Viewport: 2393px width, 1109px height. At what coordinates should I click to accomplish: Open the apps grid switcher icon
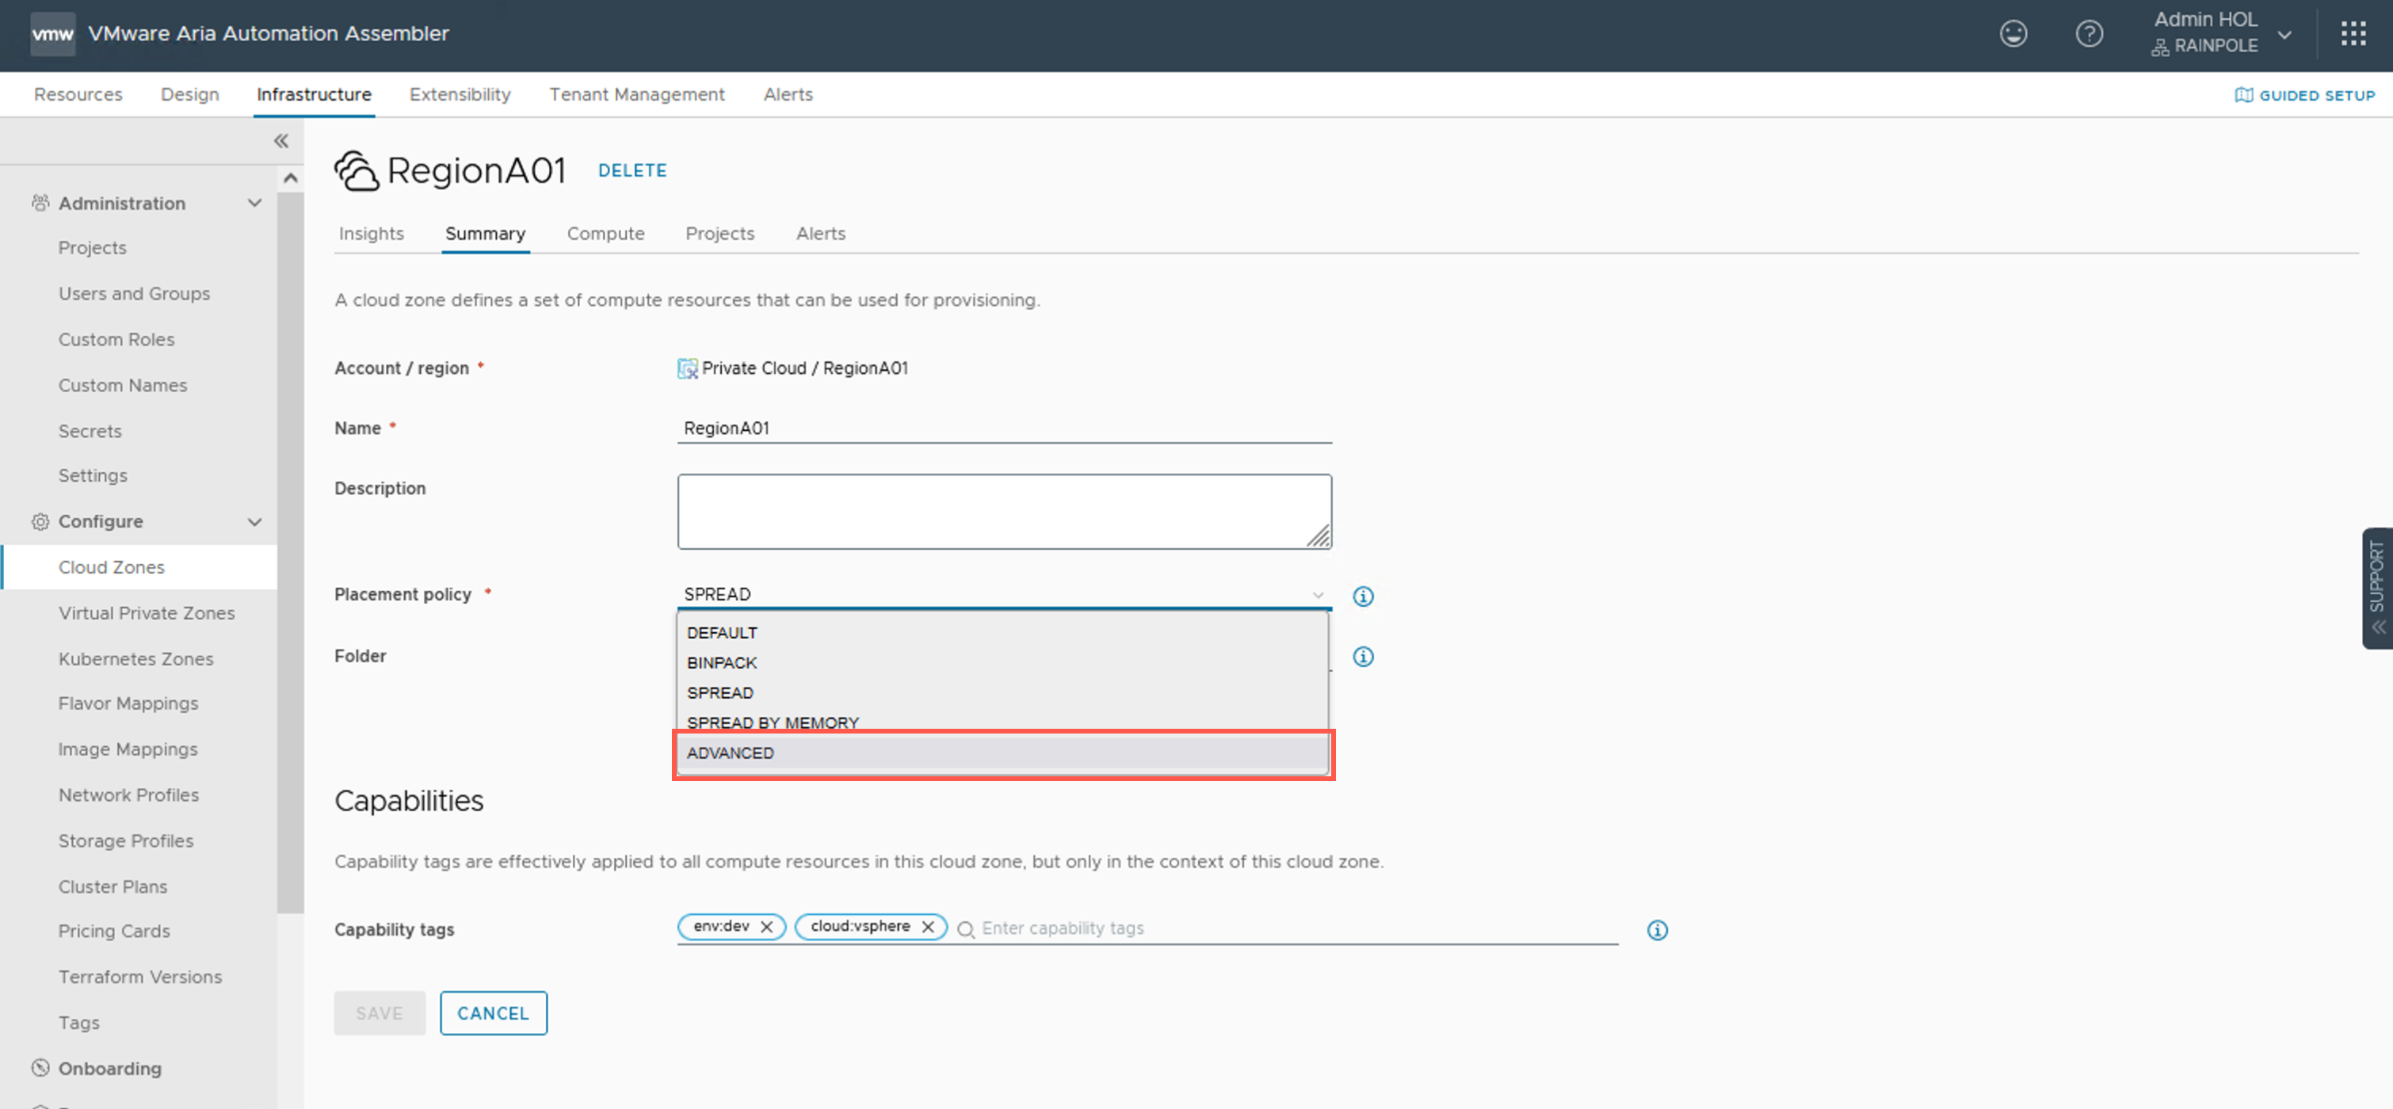(x=2353, y=34)
